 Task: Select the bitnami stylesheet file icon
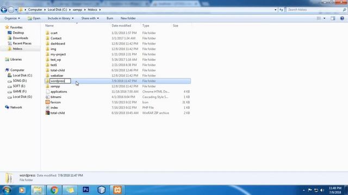pos(47,97)
